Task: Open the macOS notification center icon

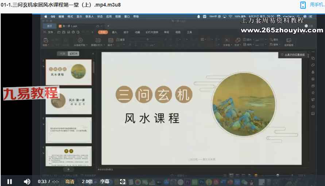Action: [310, 16]
